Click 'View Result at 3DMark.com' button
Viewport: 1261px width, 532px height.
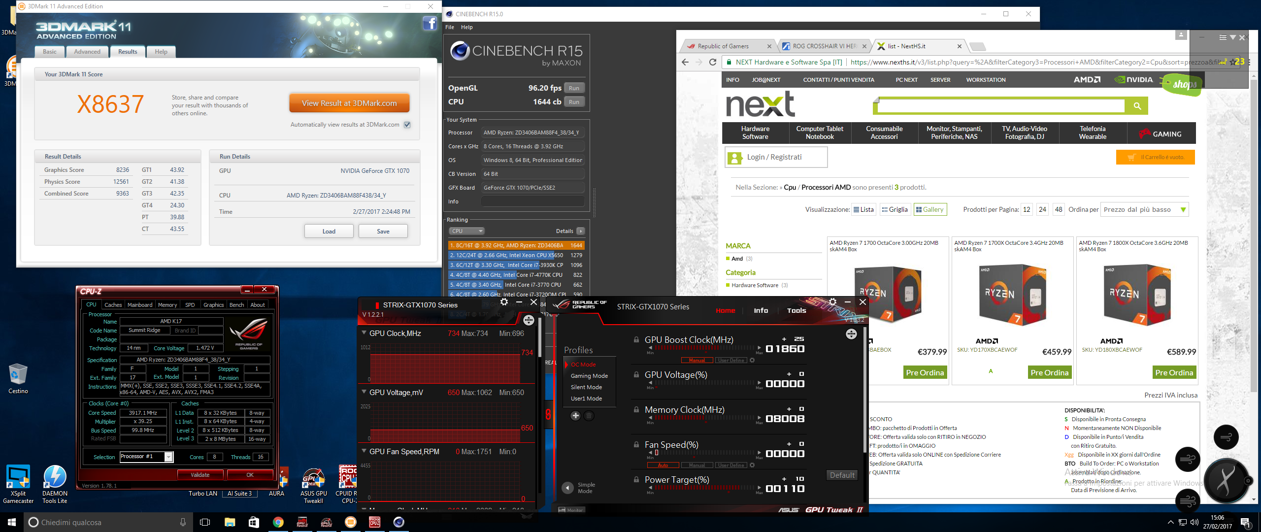pos(349,103)
